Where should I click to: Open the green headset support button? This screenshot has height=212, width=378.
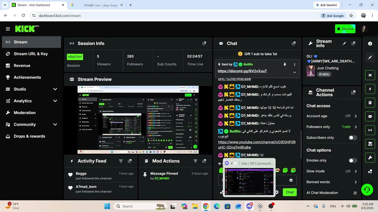tap(367, 189)
